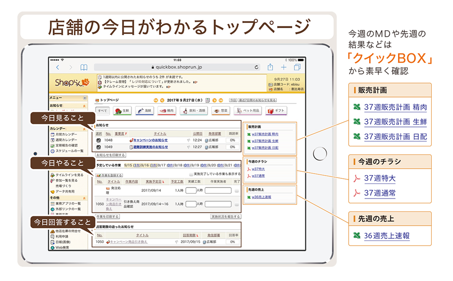453x281 pixels.
Task: Open w36売上速報 link in tablet
Action: [x=261, y=197]
